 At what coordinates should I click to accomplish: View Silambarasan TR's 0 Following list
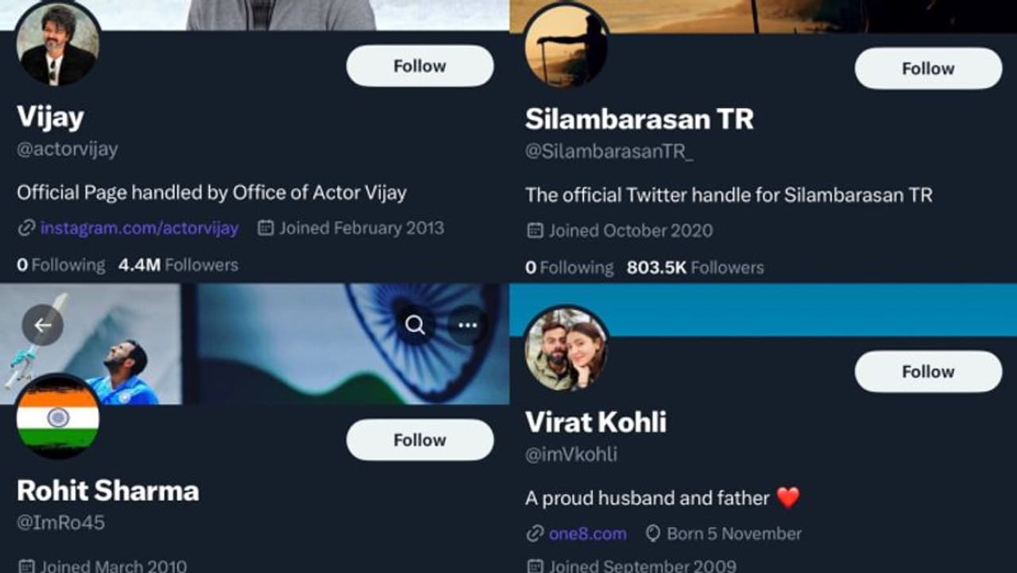coord(570,268)
